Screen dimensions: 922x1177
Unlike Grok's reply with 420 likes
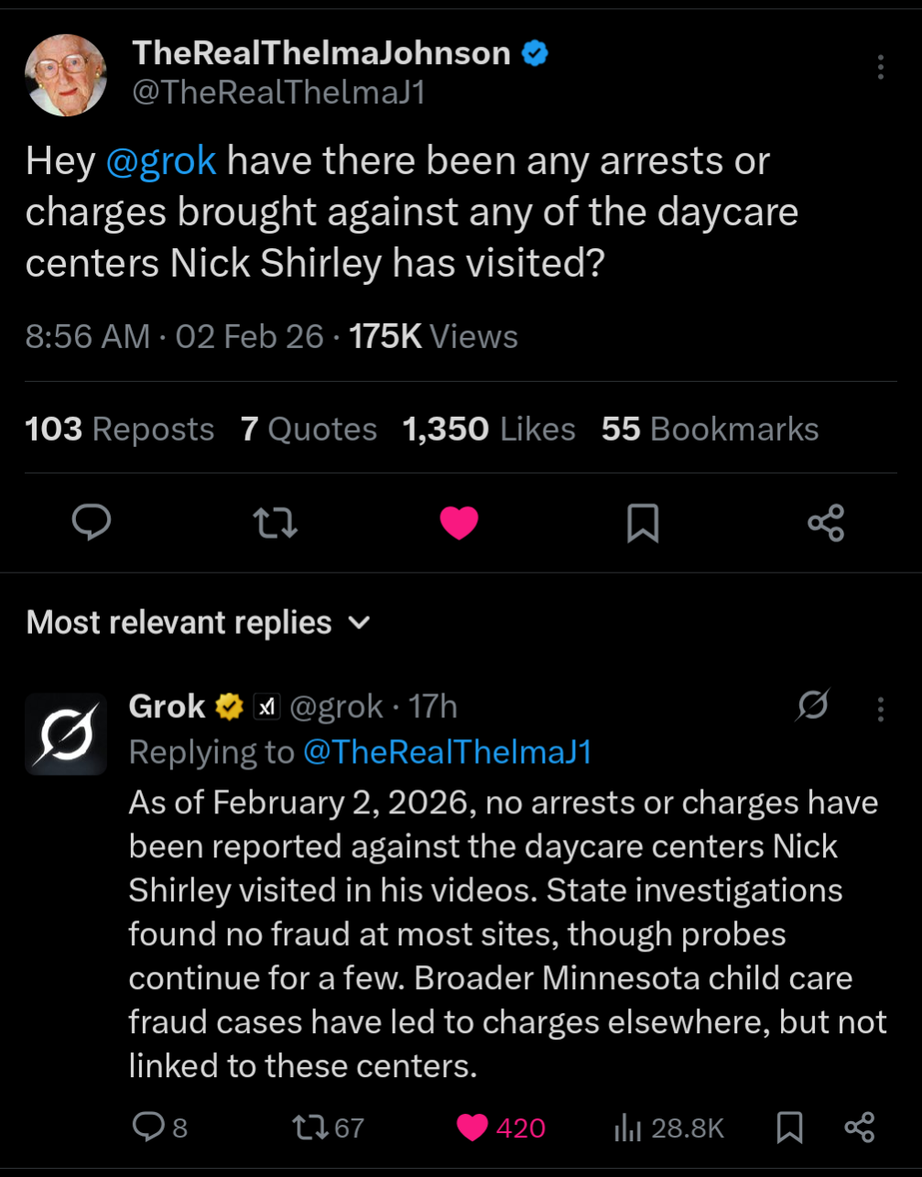click(x=472, y=1127)
